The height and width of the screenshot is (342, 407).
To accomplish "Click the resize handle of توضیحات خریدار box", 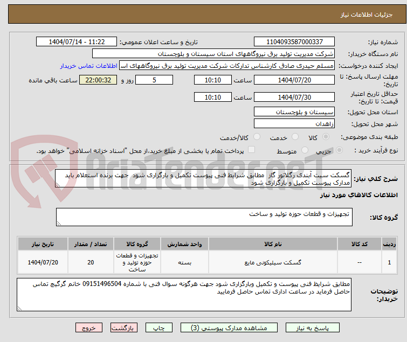I will click(x=19, y=308).
